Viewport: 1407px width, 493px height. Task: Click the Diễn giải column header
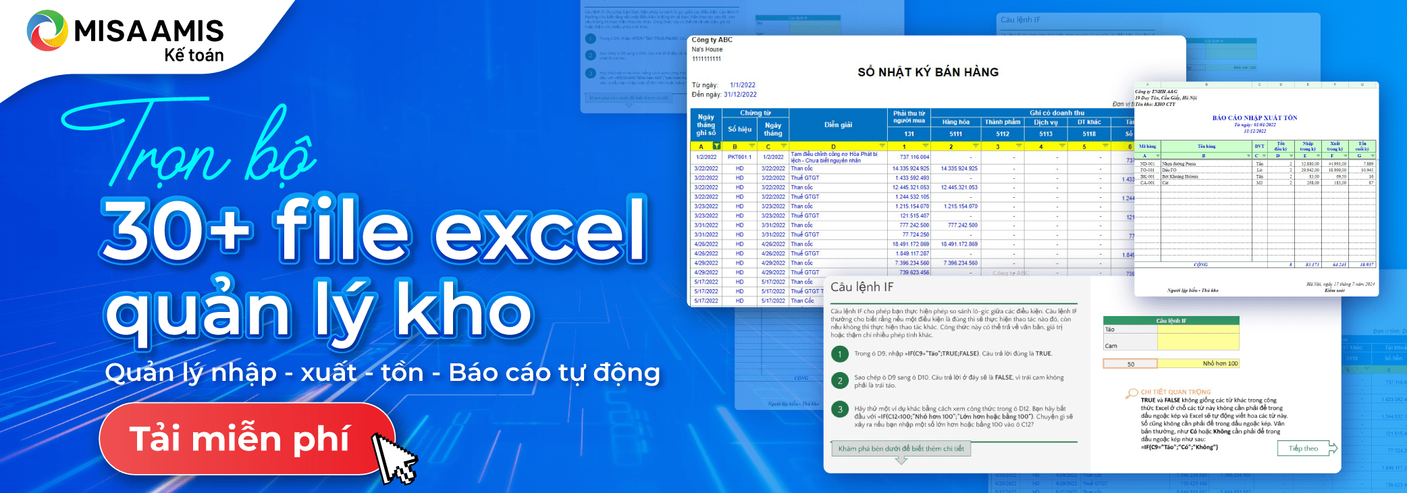click(x=838, y=125)
